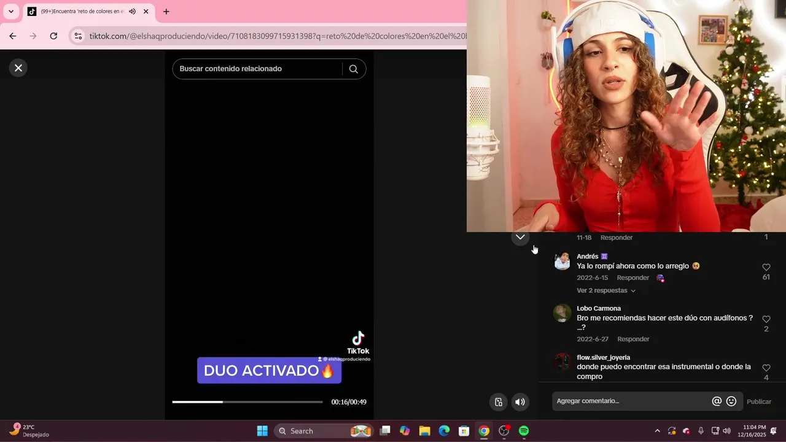786x442 pixels.
Task: Click the creator-liked badge beside Andrés's Responder
Action: (661, 278)
